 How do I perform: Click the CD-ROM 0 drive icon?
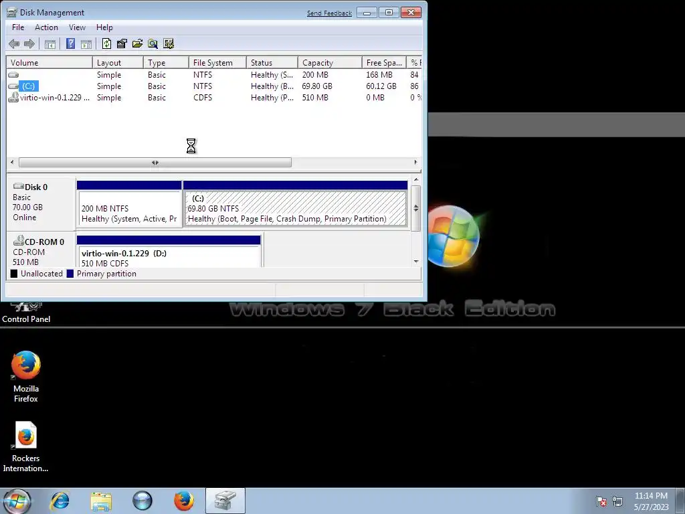[18, 240]
